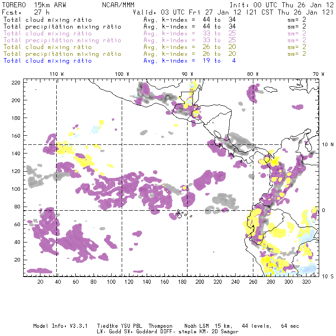Click the "100 W" longitude label

point(122,74)
